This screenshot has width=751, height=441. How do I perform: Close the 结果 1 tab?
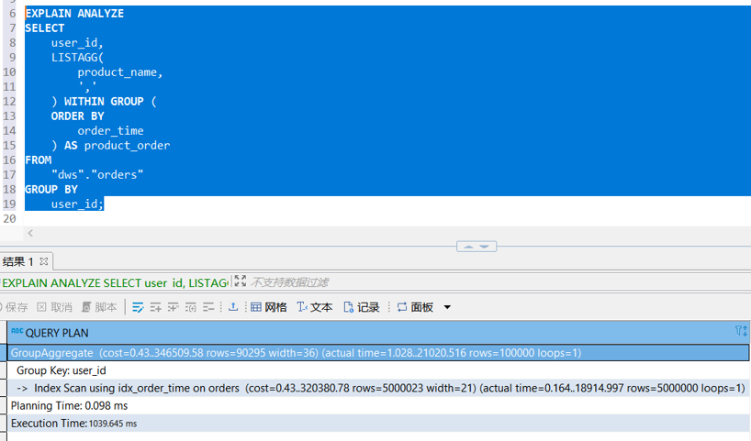coord(44,262)
